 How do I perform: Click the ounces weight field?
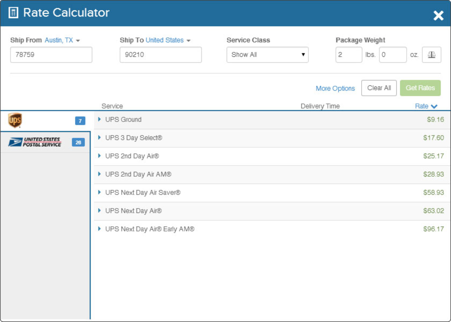[x=393, y=55]
